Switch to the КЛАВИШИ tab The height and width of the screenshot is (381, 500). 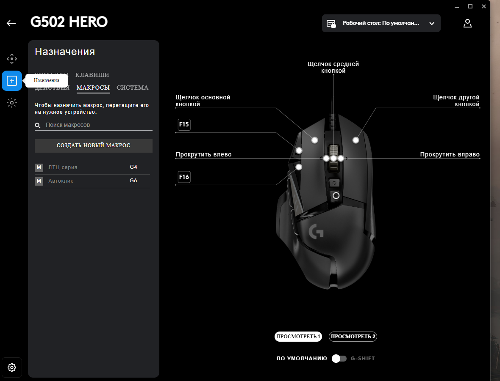[92, 75]
